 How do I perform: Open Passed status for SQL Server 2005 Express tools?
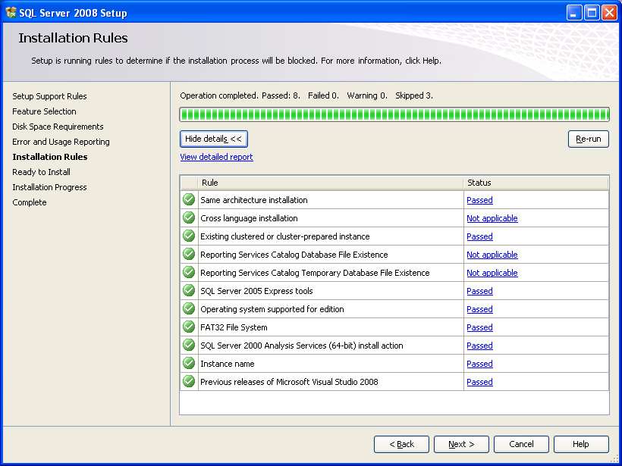point(479,291)
